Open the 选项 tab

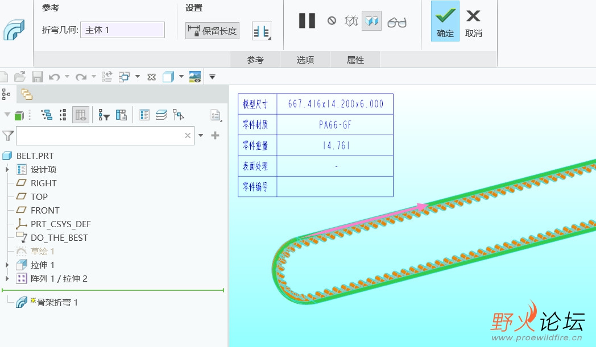(305, 60)
